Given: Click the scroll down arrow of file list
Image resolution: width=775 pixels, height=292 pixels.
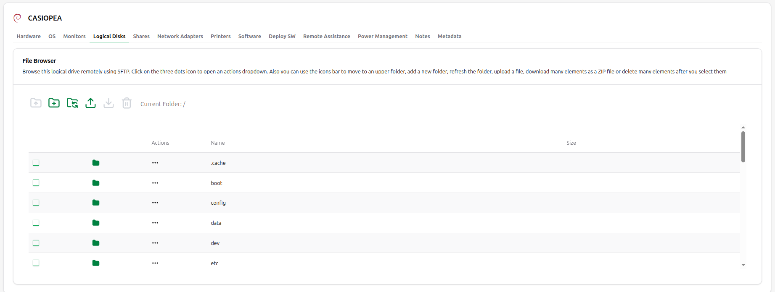Looking at the screenshot, I should 743,265.
